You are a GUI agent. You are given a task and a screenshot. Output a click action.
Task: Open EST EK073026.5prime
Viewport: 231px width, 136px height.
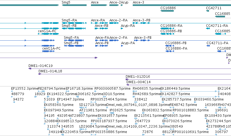[177, 121]
